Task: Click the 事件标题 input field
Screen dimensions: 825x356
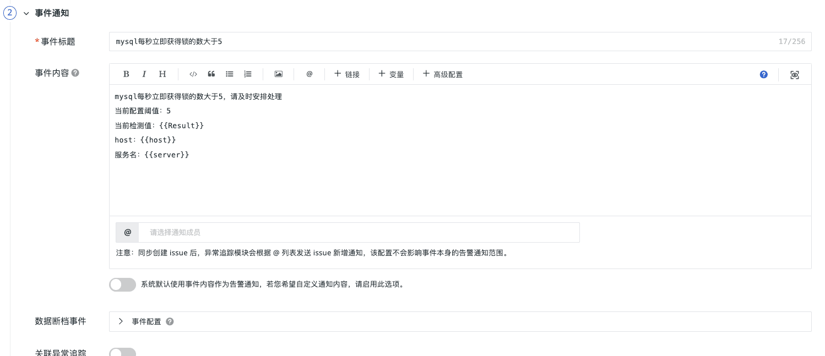Action: point(441,41)
